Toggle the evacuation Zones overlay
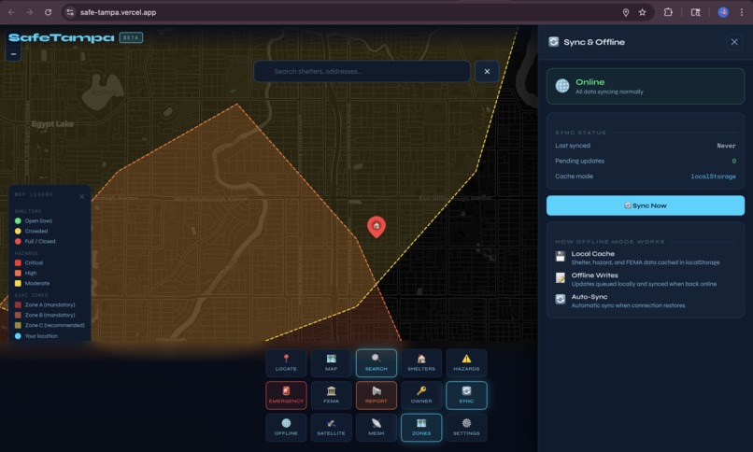The height and width of the screenshot is (452, 753). point(421,427)
